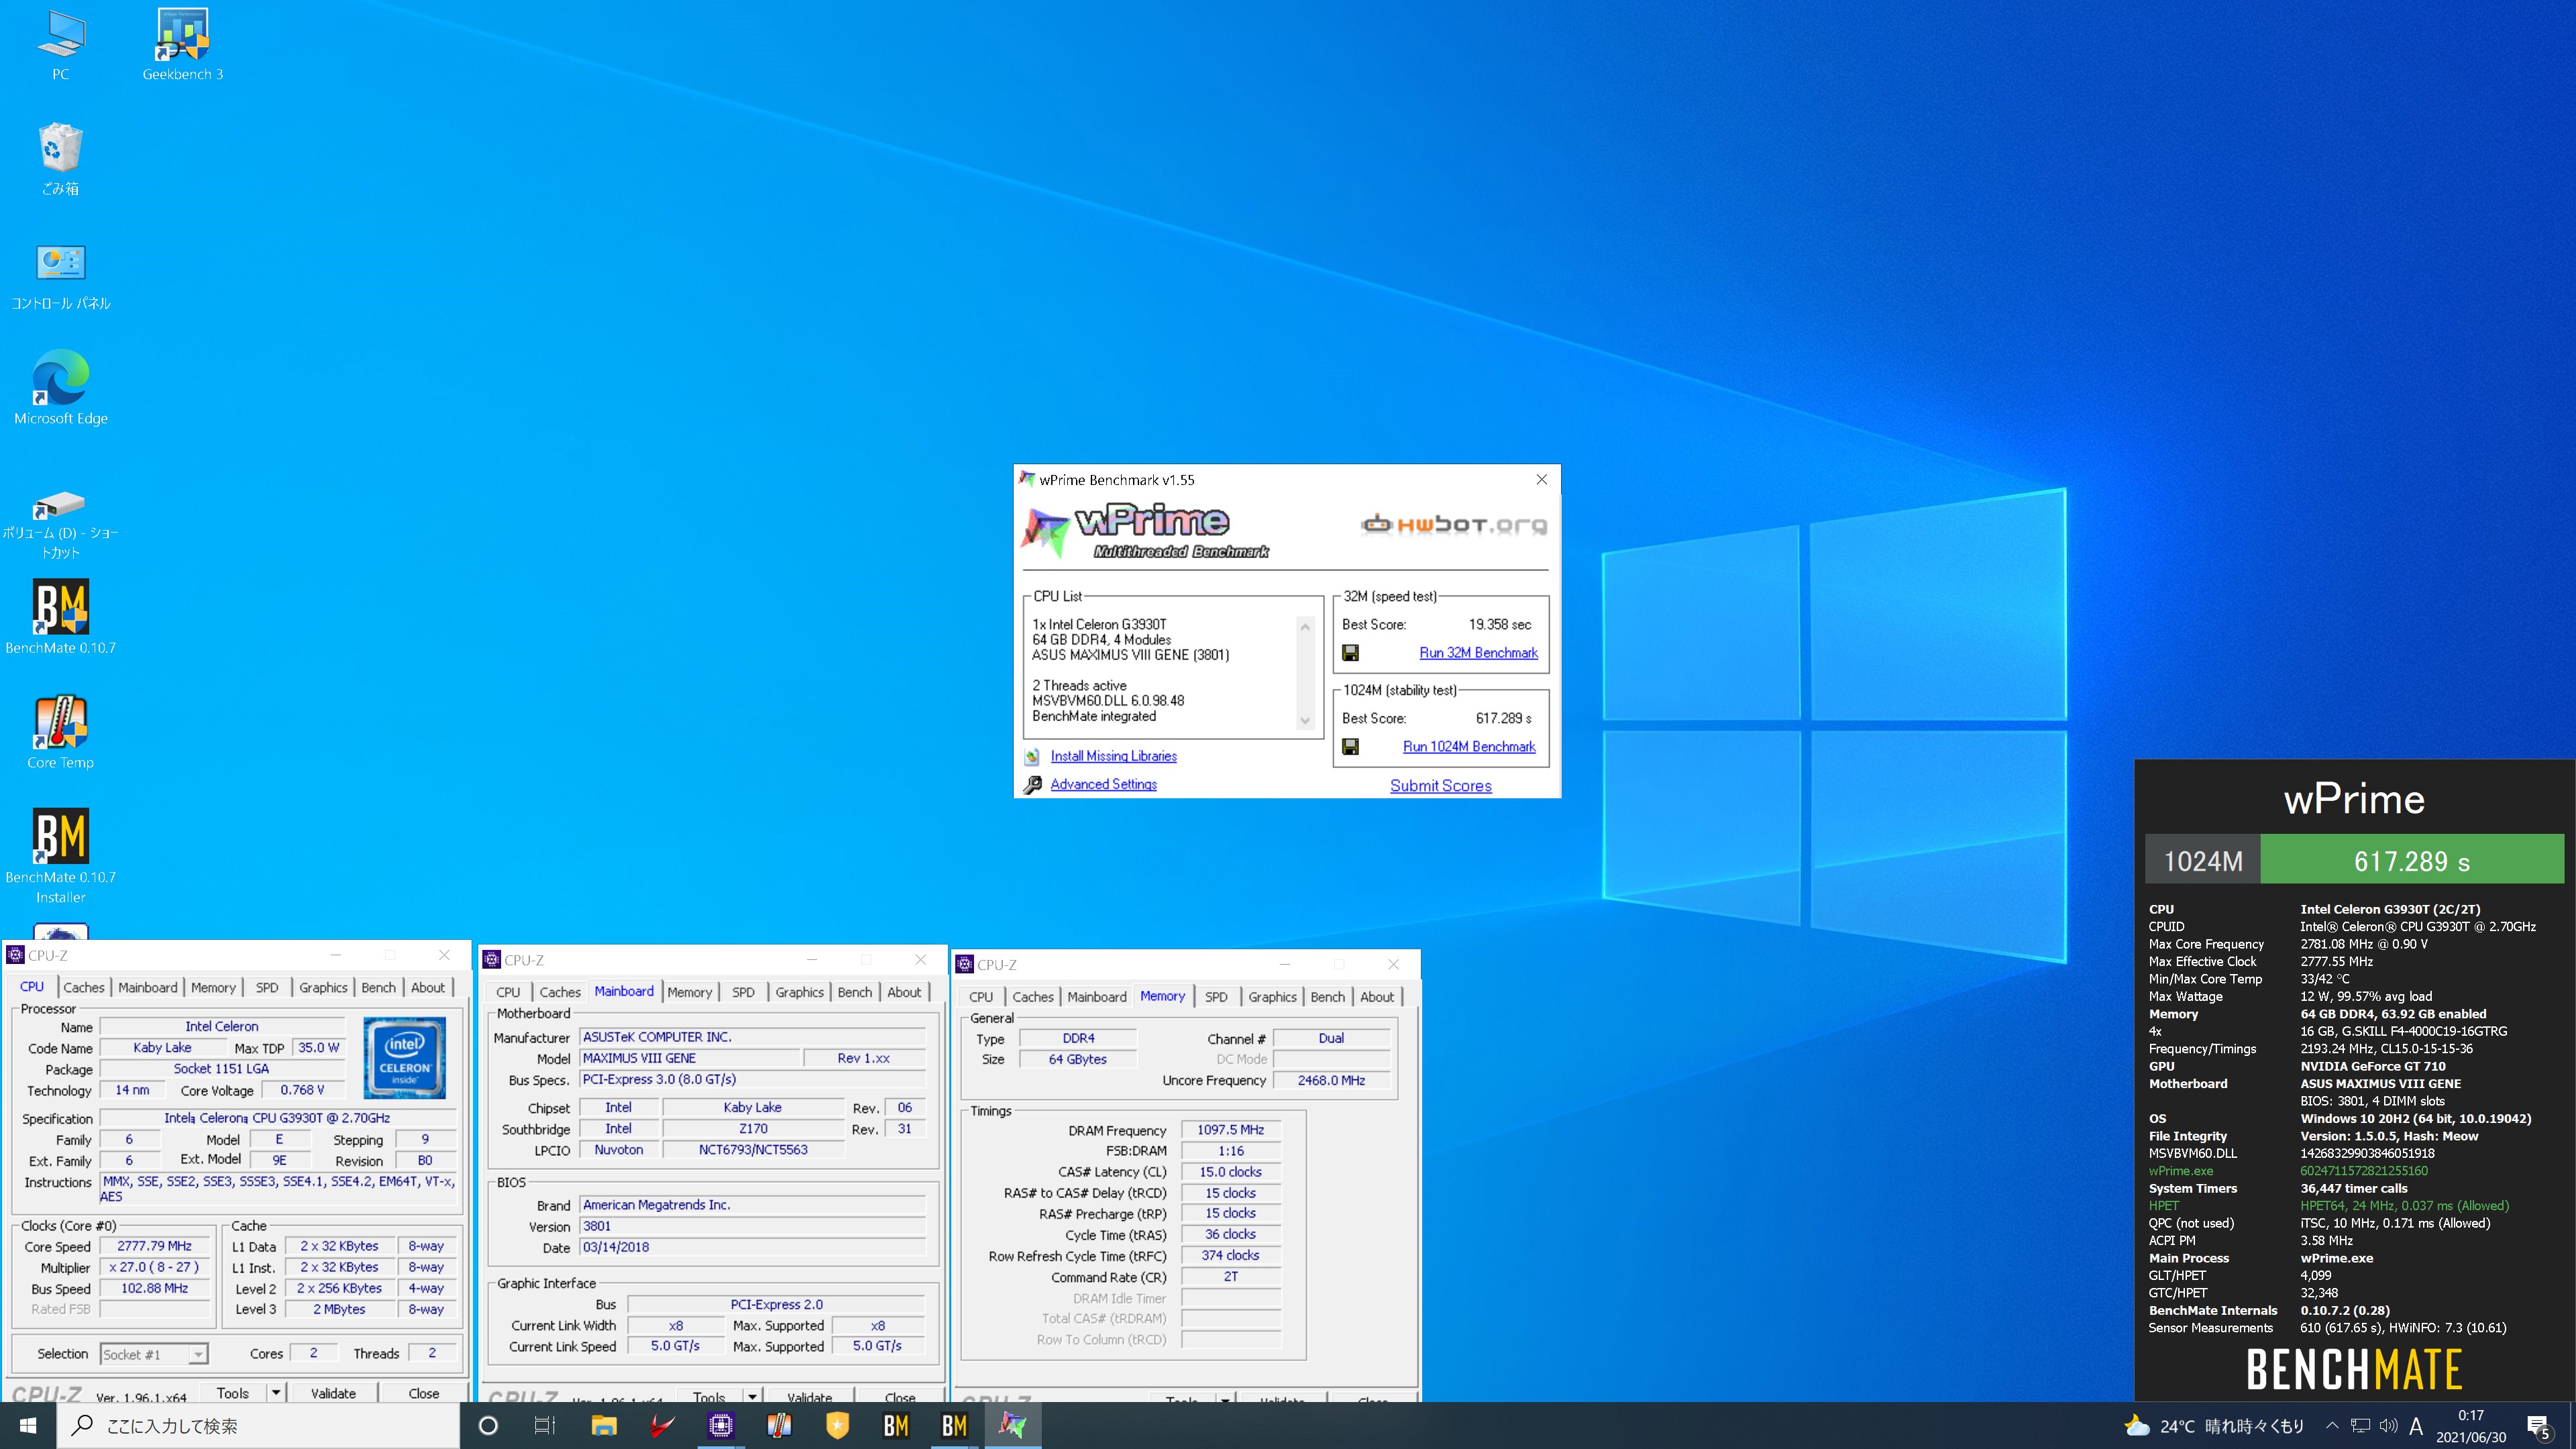Click the Core Temp thermometer taskbar icon
This screenshot has width=2576, height=1449.
point(779,1426)
